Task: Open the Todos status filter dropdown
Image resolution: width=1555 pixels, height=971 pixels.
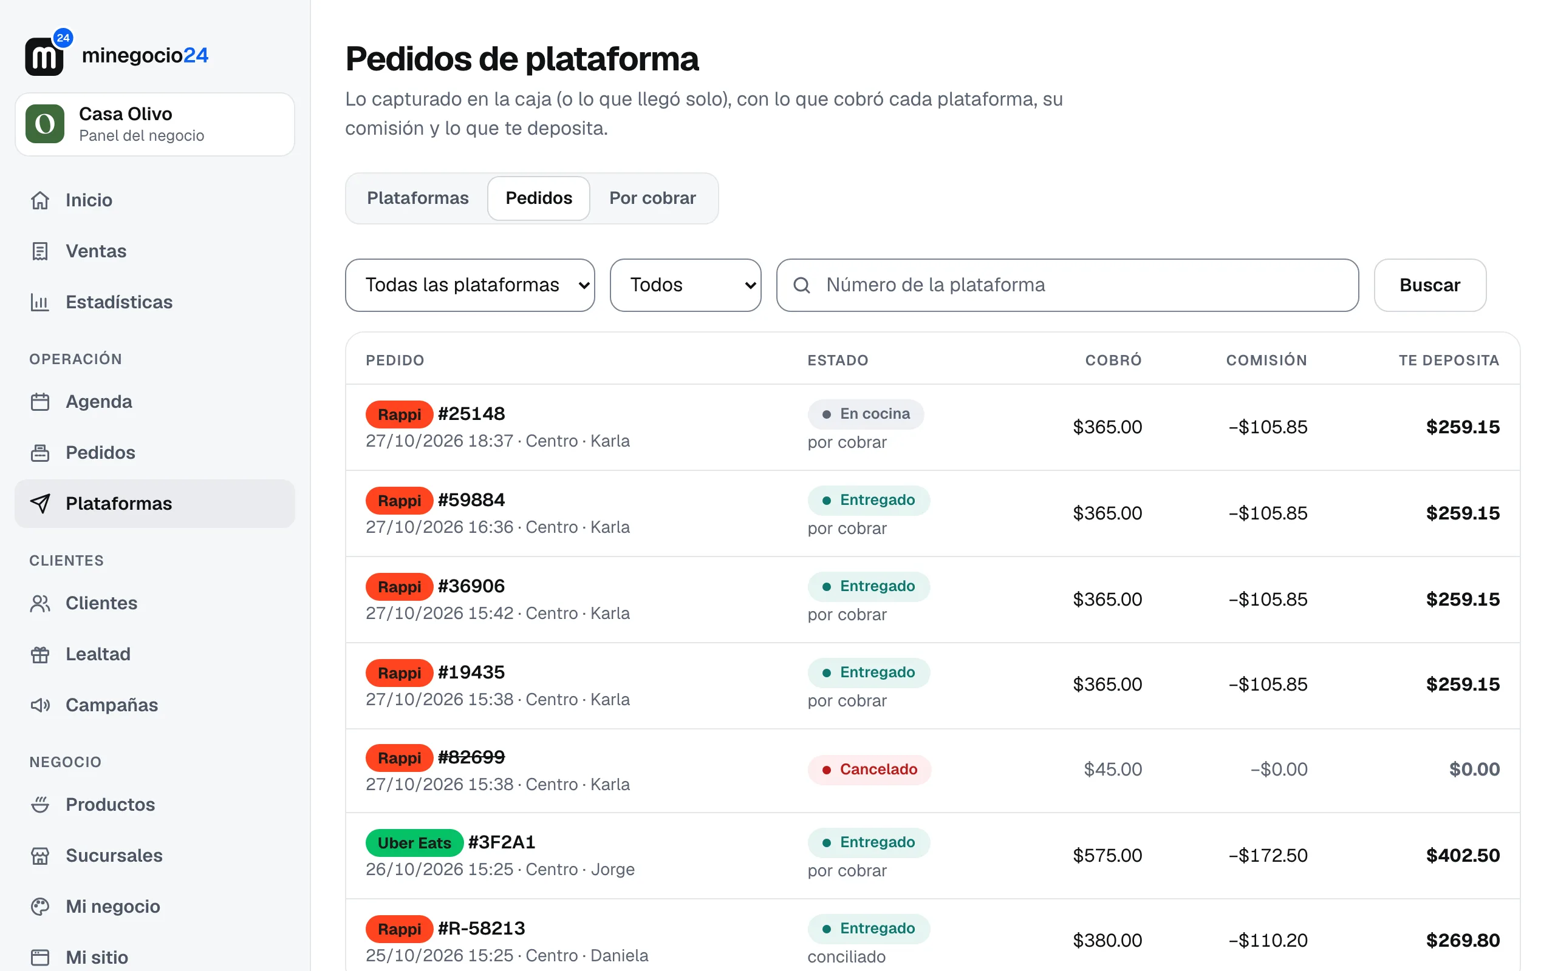Action: [x=685, y=285]
